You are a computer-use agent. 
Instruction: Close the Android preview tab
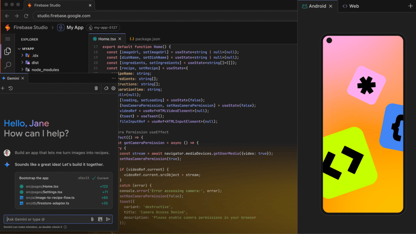click(330, 6)
